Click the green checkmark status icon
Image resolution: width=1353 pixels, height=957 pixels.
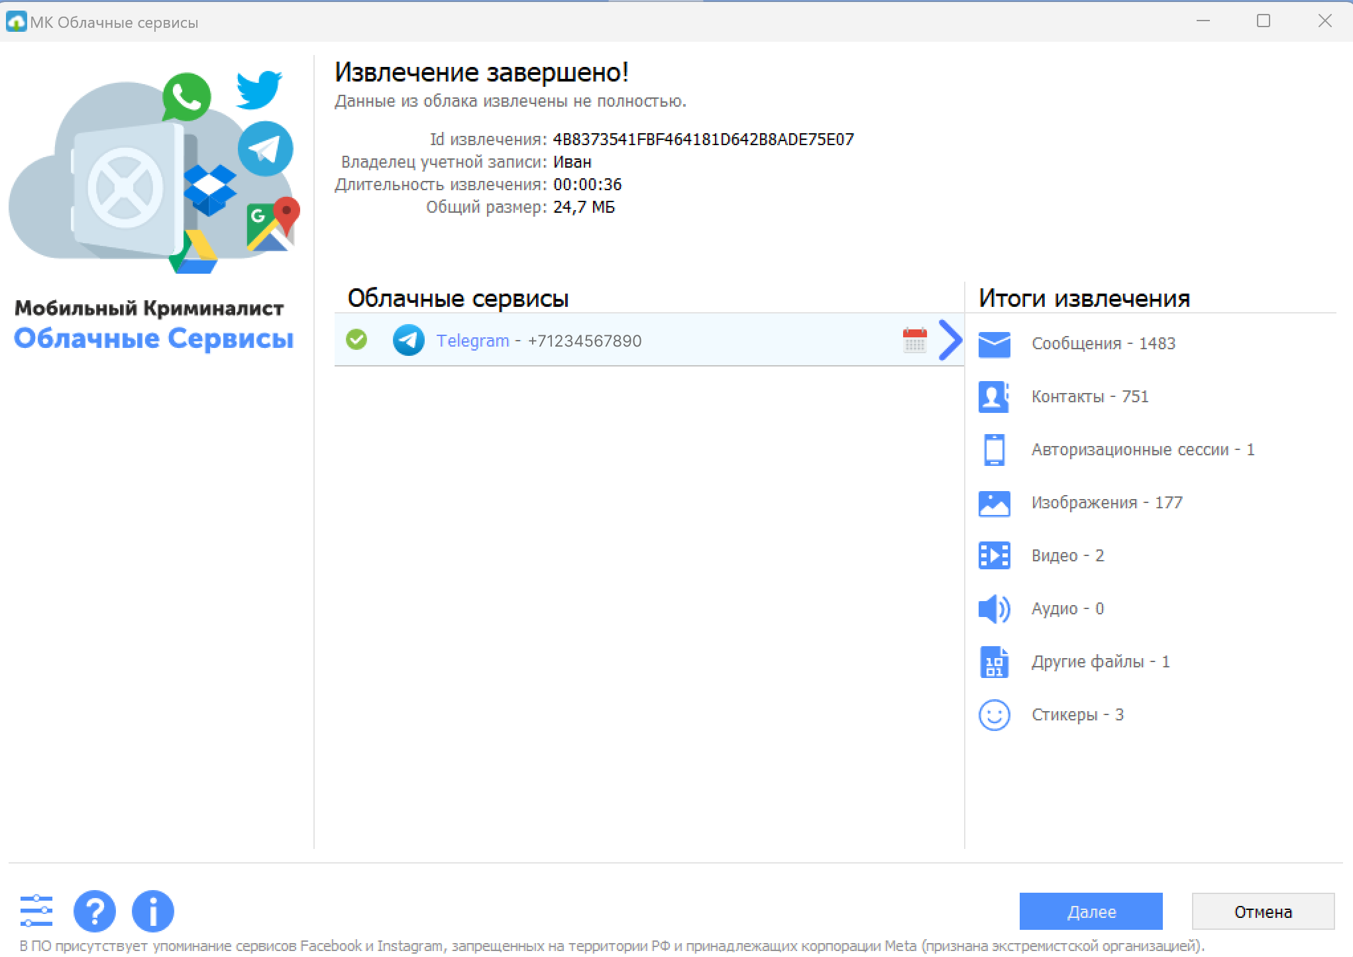[x=356, y=339]
